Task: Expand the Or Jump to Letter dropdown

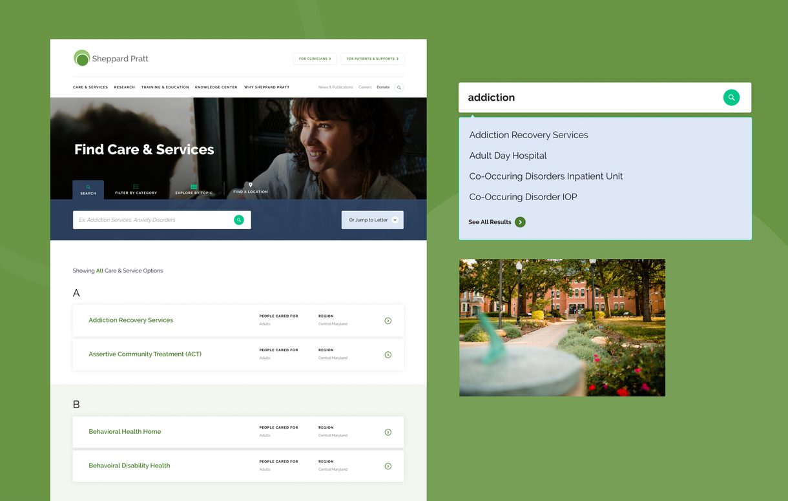Action: pos(373,220)
